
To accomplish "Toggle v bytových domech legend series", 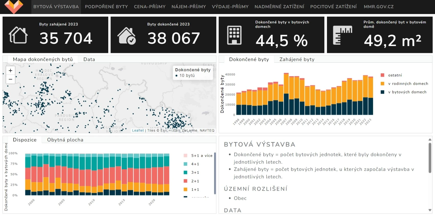I will (404, 92).
